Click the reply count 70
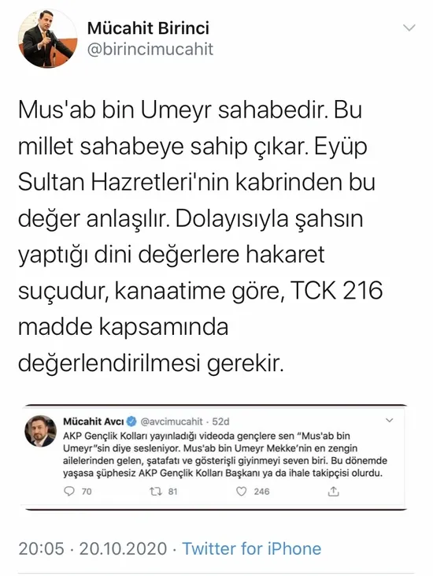The image size is (433, 576). click(x=87, y=492)
